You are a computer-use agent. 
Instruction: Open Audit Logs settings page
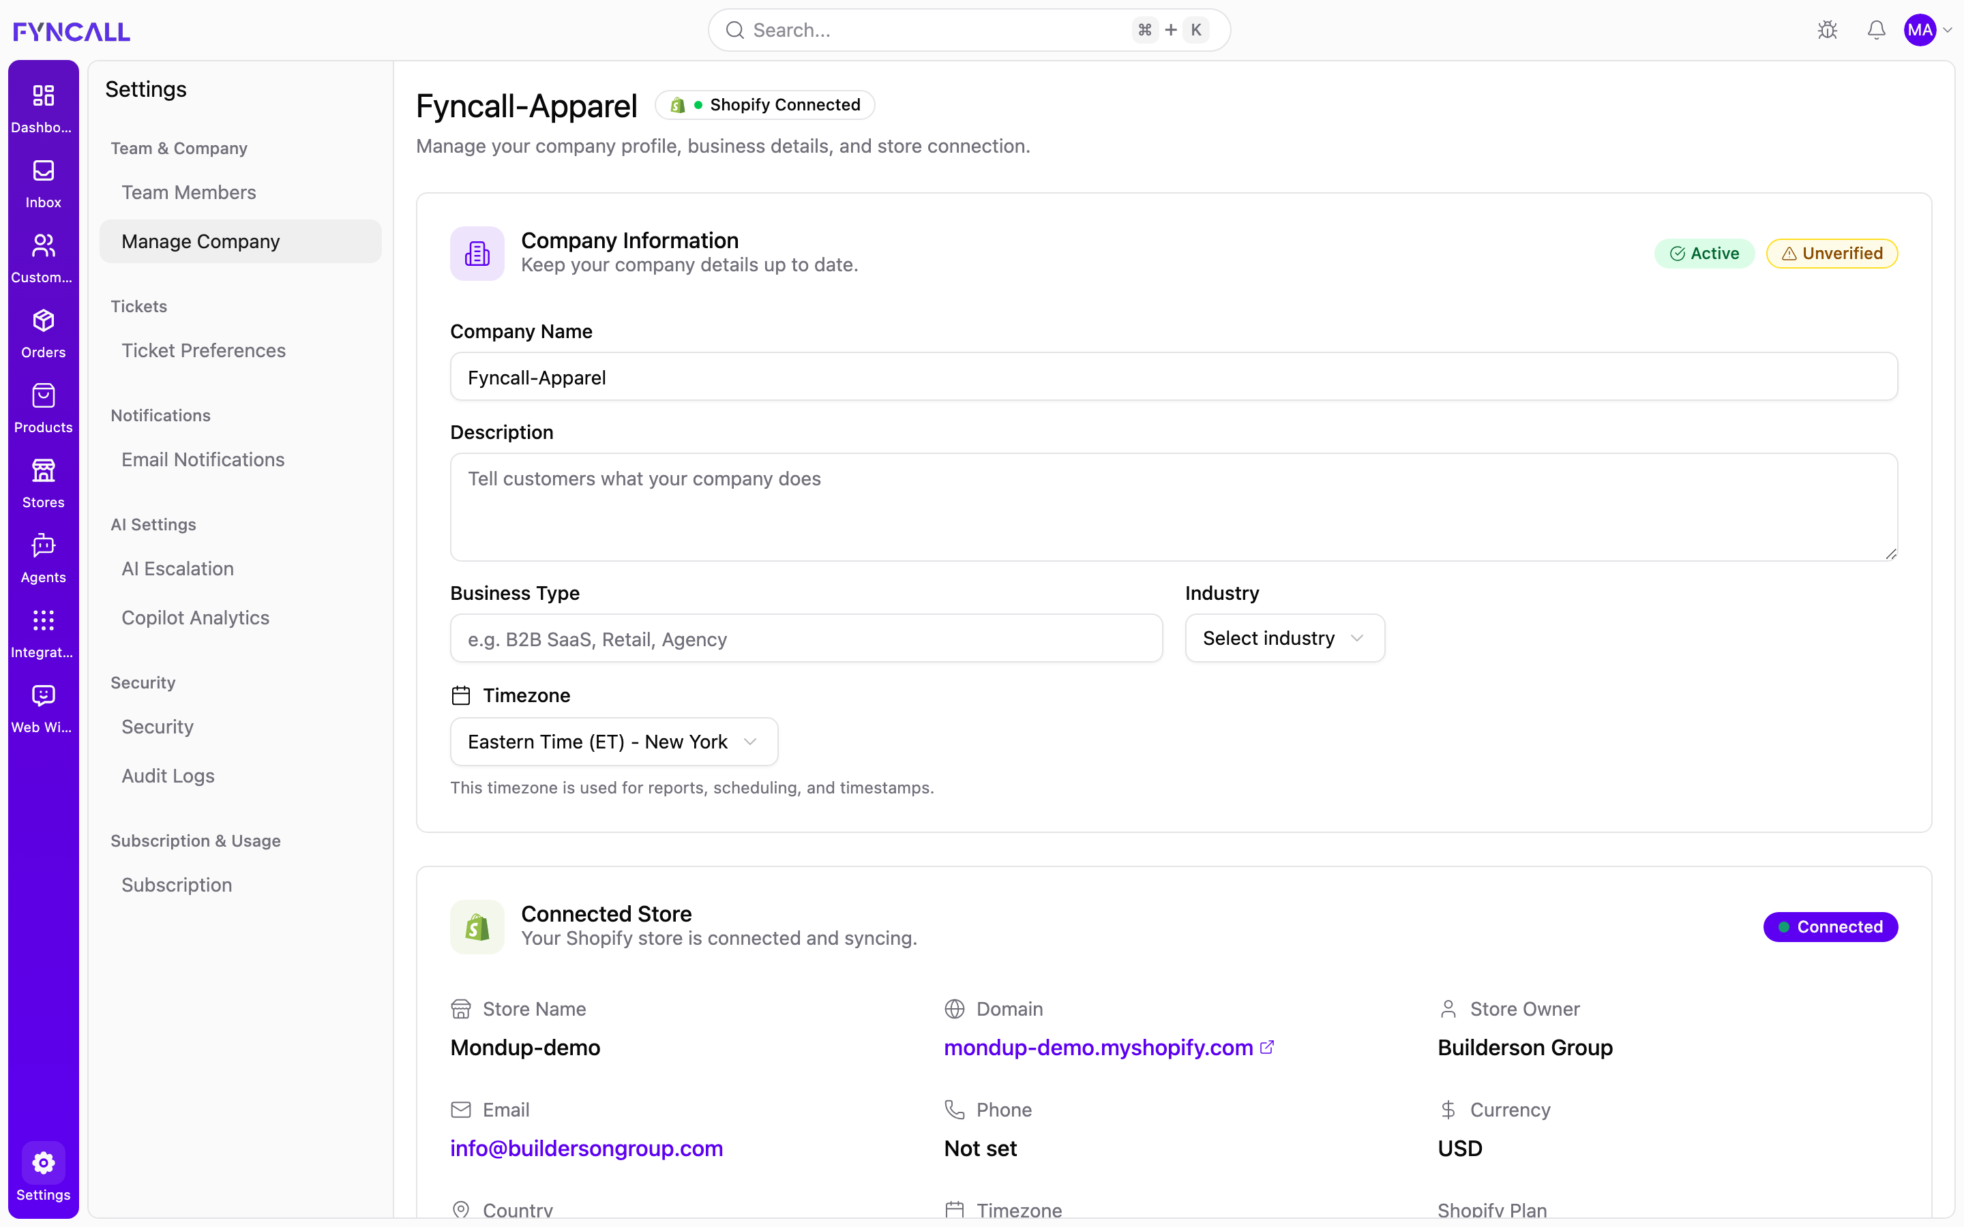240,776
